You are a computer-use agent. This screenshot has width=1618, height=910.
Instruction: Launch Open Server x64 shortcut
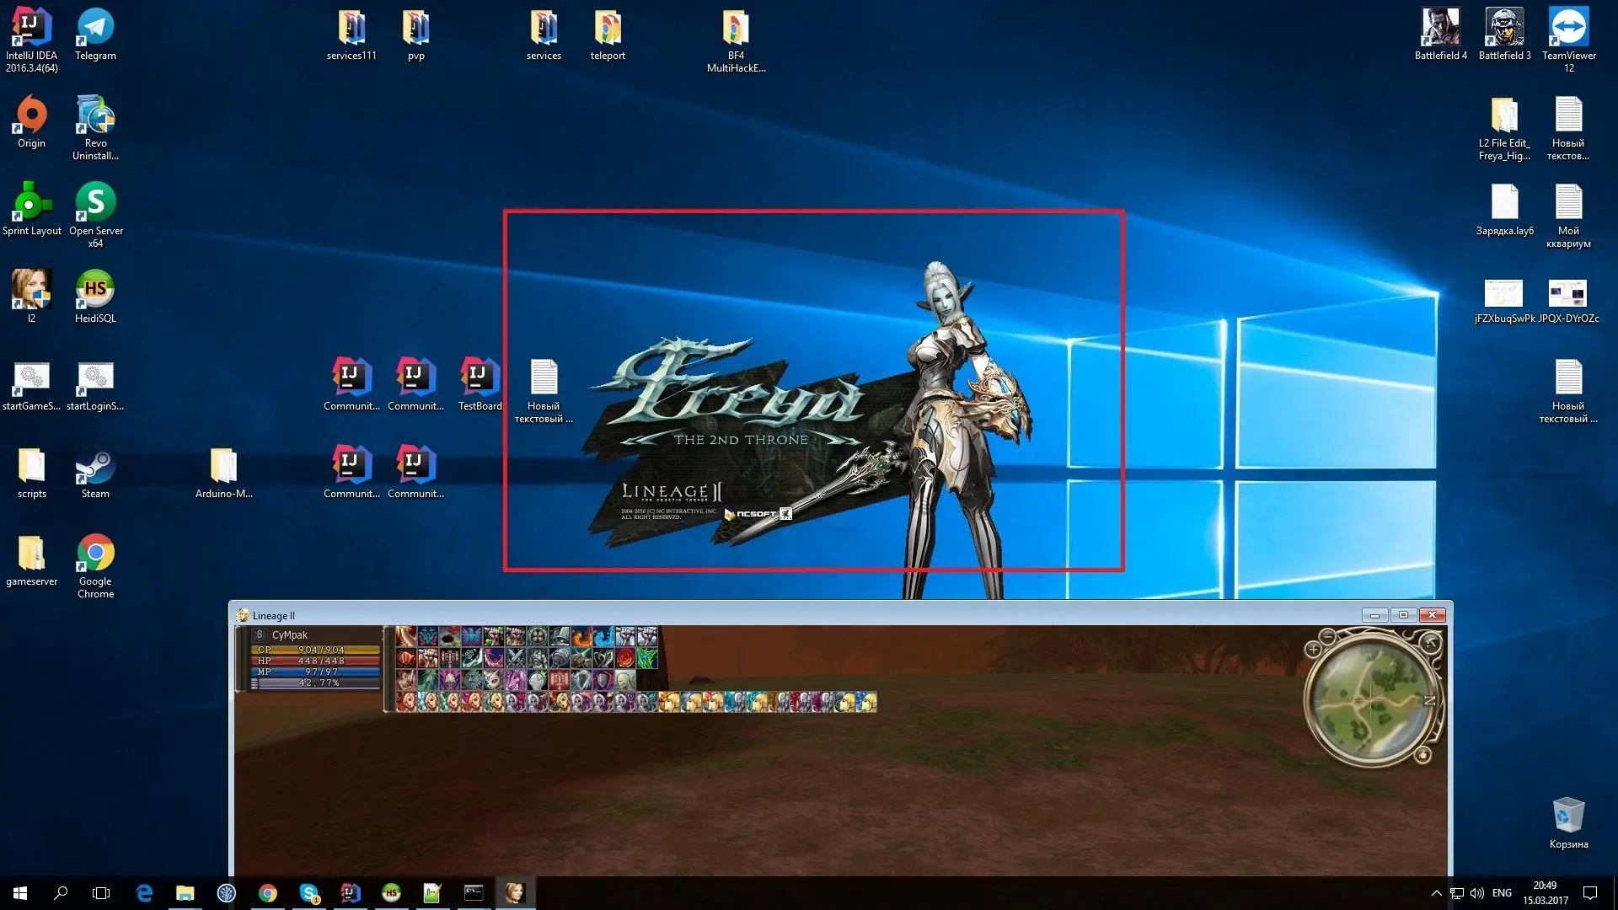pos(95,215)
